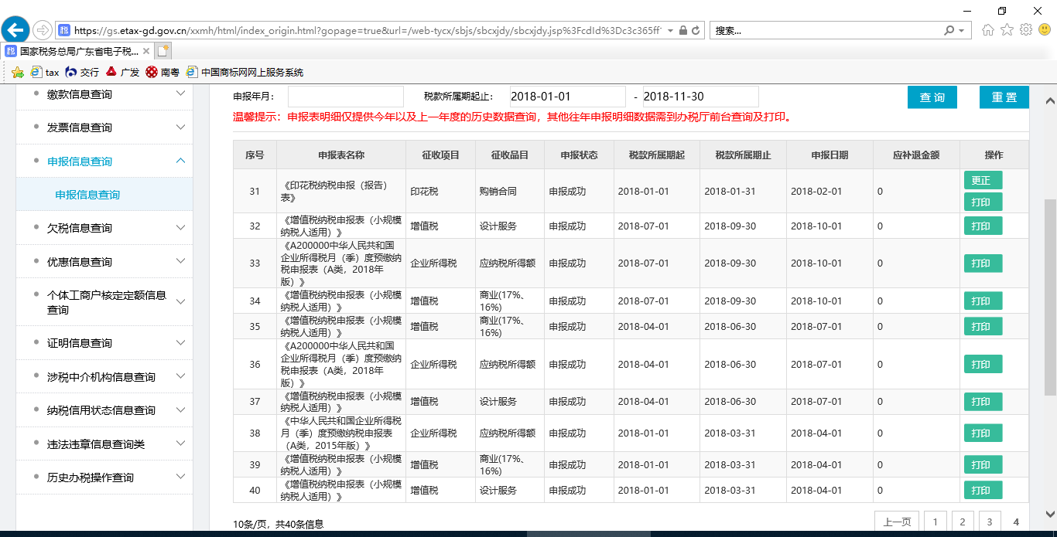The image size is (1057, 537).
Task: Click 打印 button in row 36
Action: pos(983,364)
